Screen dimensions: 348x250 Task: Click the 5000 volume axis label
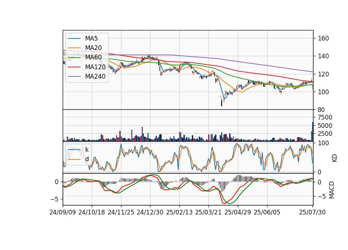click(x=325, y=126)
